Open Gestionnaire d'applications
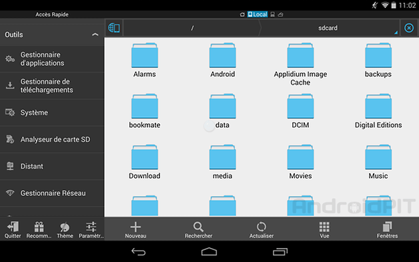Image resolution: width=419 pixels, height=262 pixels. click(52, 59)
